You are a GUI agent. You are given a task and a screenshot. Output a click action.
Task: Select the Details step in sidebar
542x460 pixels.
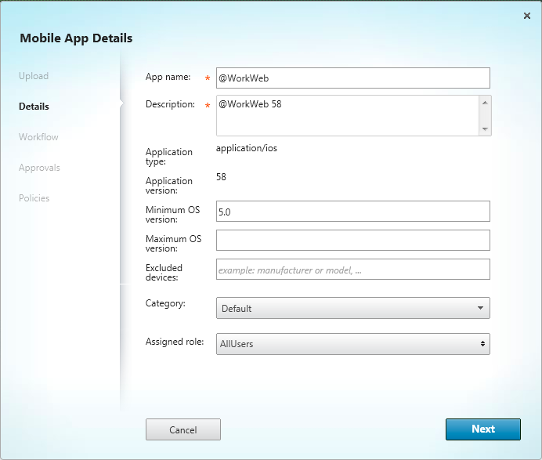click(34, 107)
